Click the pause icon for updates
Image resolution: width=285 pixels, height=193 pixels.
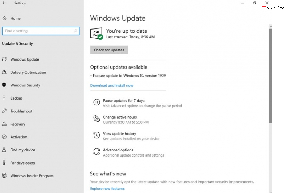point(96,102)
